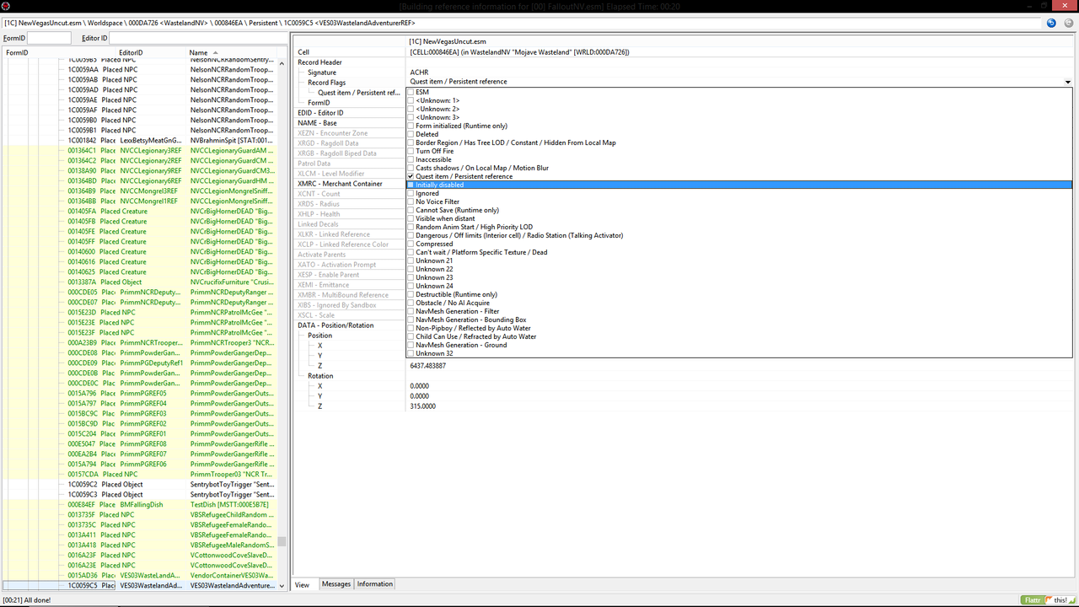Check the Deleted flag
The height and width of the screenshot is (607, 1079).
410,133
